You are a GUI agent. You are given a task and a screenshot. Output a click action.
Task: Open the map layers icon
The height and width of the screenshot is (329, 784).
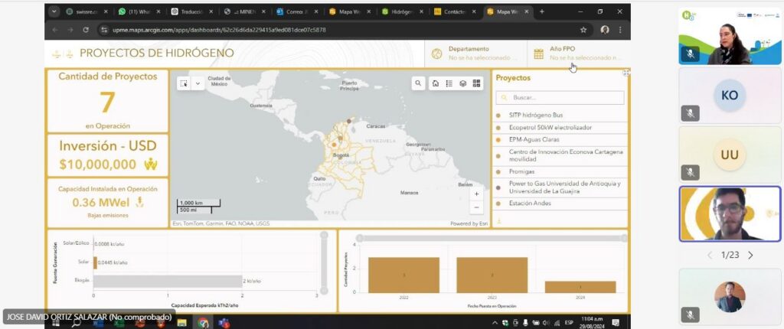462,83
